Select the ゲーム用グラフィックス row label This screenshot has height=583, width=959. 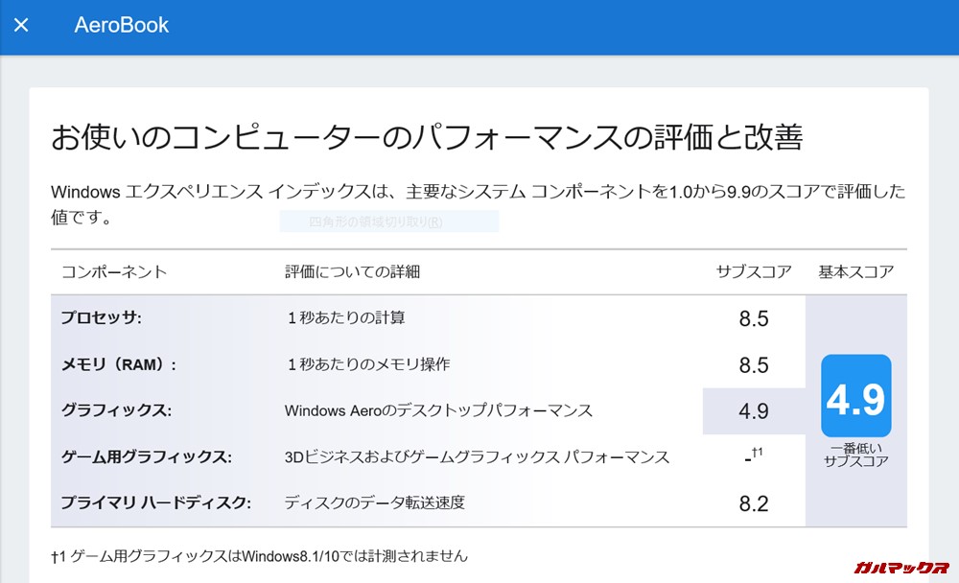click(146, 456)
